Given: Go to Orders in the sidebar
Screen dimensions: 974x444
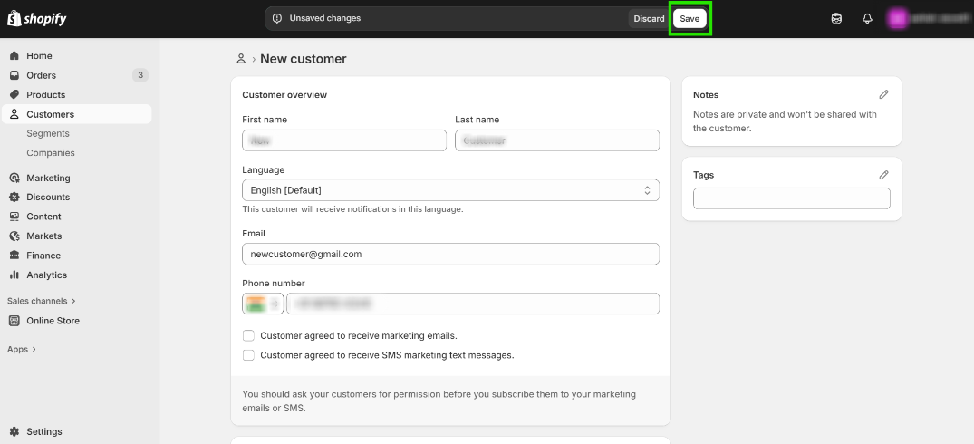Looking at the screenshot, I should point(41,75).
